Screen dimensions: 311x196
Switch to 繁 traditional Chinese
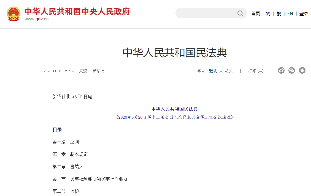click(279, 14)
